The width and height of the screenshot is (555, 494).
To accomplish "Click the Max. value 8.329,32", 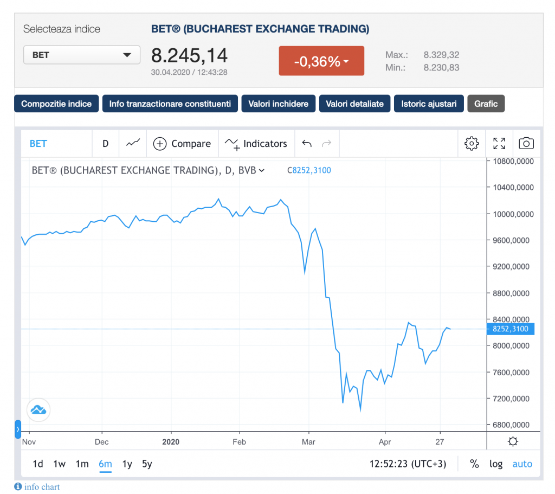I will pos(441,55).
